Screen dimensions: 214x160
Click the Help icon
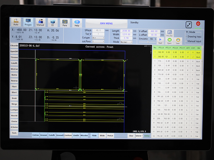tap(77, 22)
